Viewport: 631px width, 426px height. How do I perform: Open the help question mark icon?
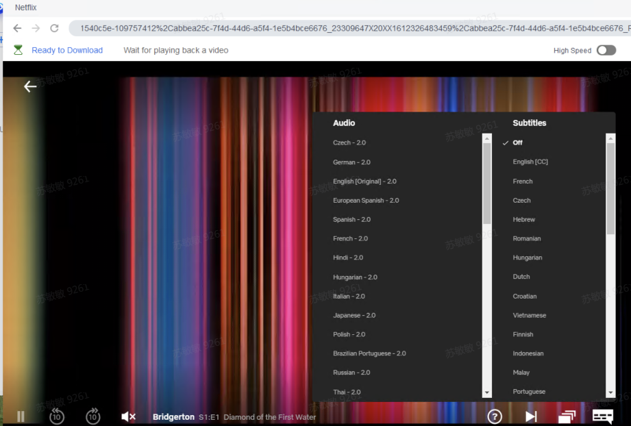pyautogui.click(x=495, y=416)
